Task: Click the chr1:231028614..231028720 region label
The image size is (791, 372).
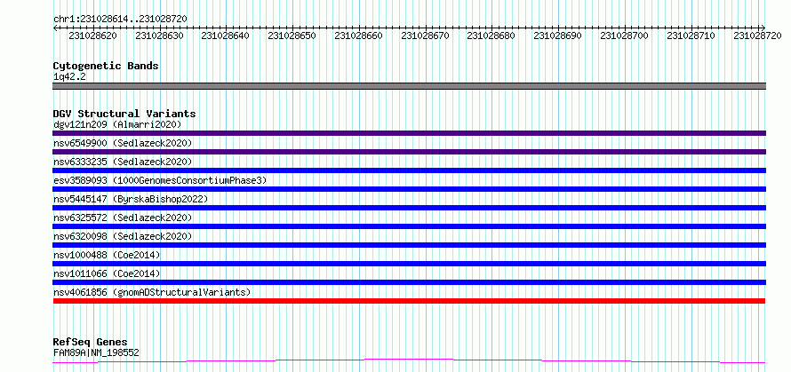Action: pyautogui.click(x=120, y=19)
